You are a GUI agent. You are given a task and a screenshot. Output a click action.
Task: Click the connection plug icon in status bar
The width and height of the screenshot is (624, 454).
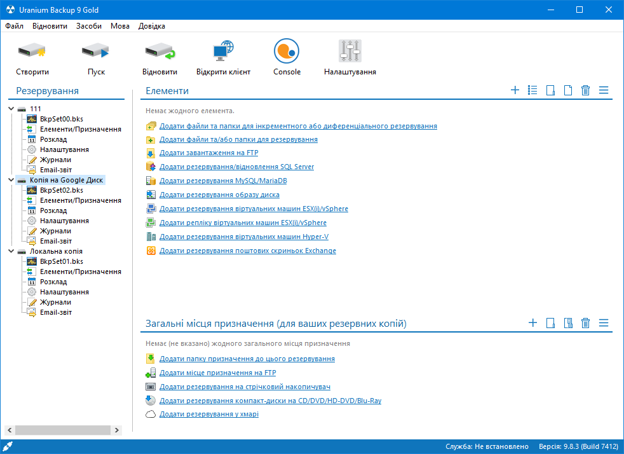tap(8, 446)
